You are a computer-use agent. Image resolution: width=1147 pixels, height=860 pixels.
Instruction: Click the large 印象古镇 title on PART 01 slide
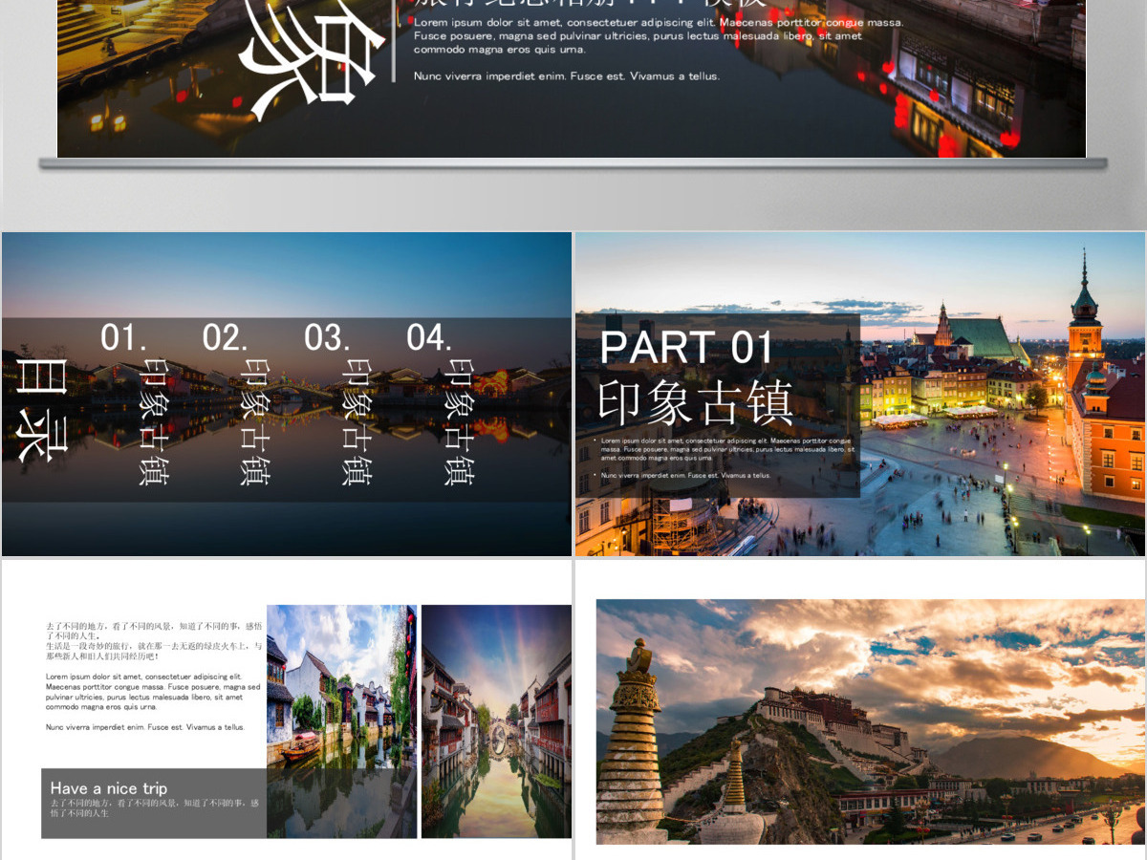[x=696, y=402]
